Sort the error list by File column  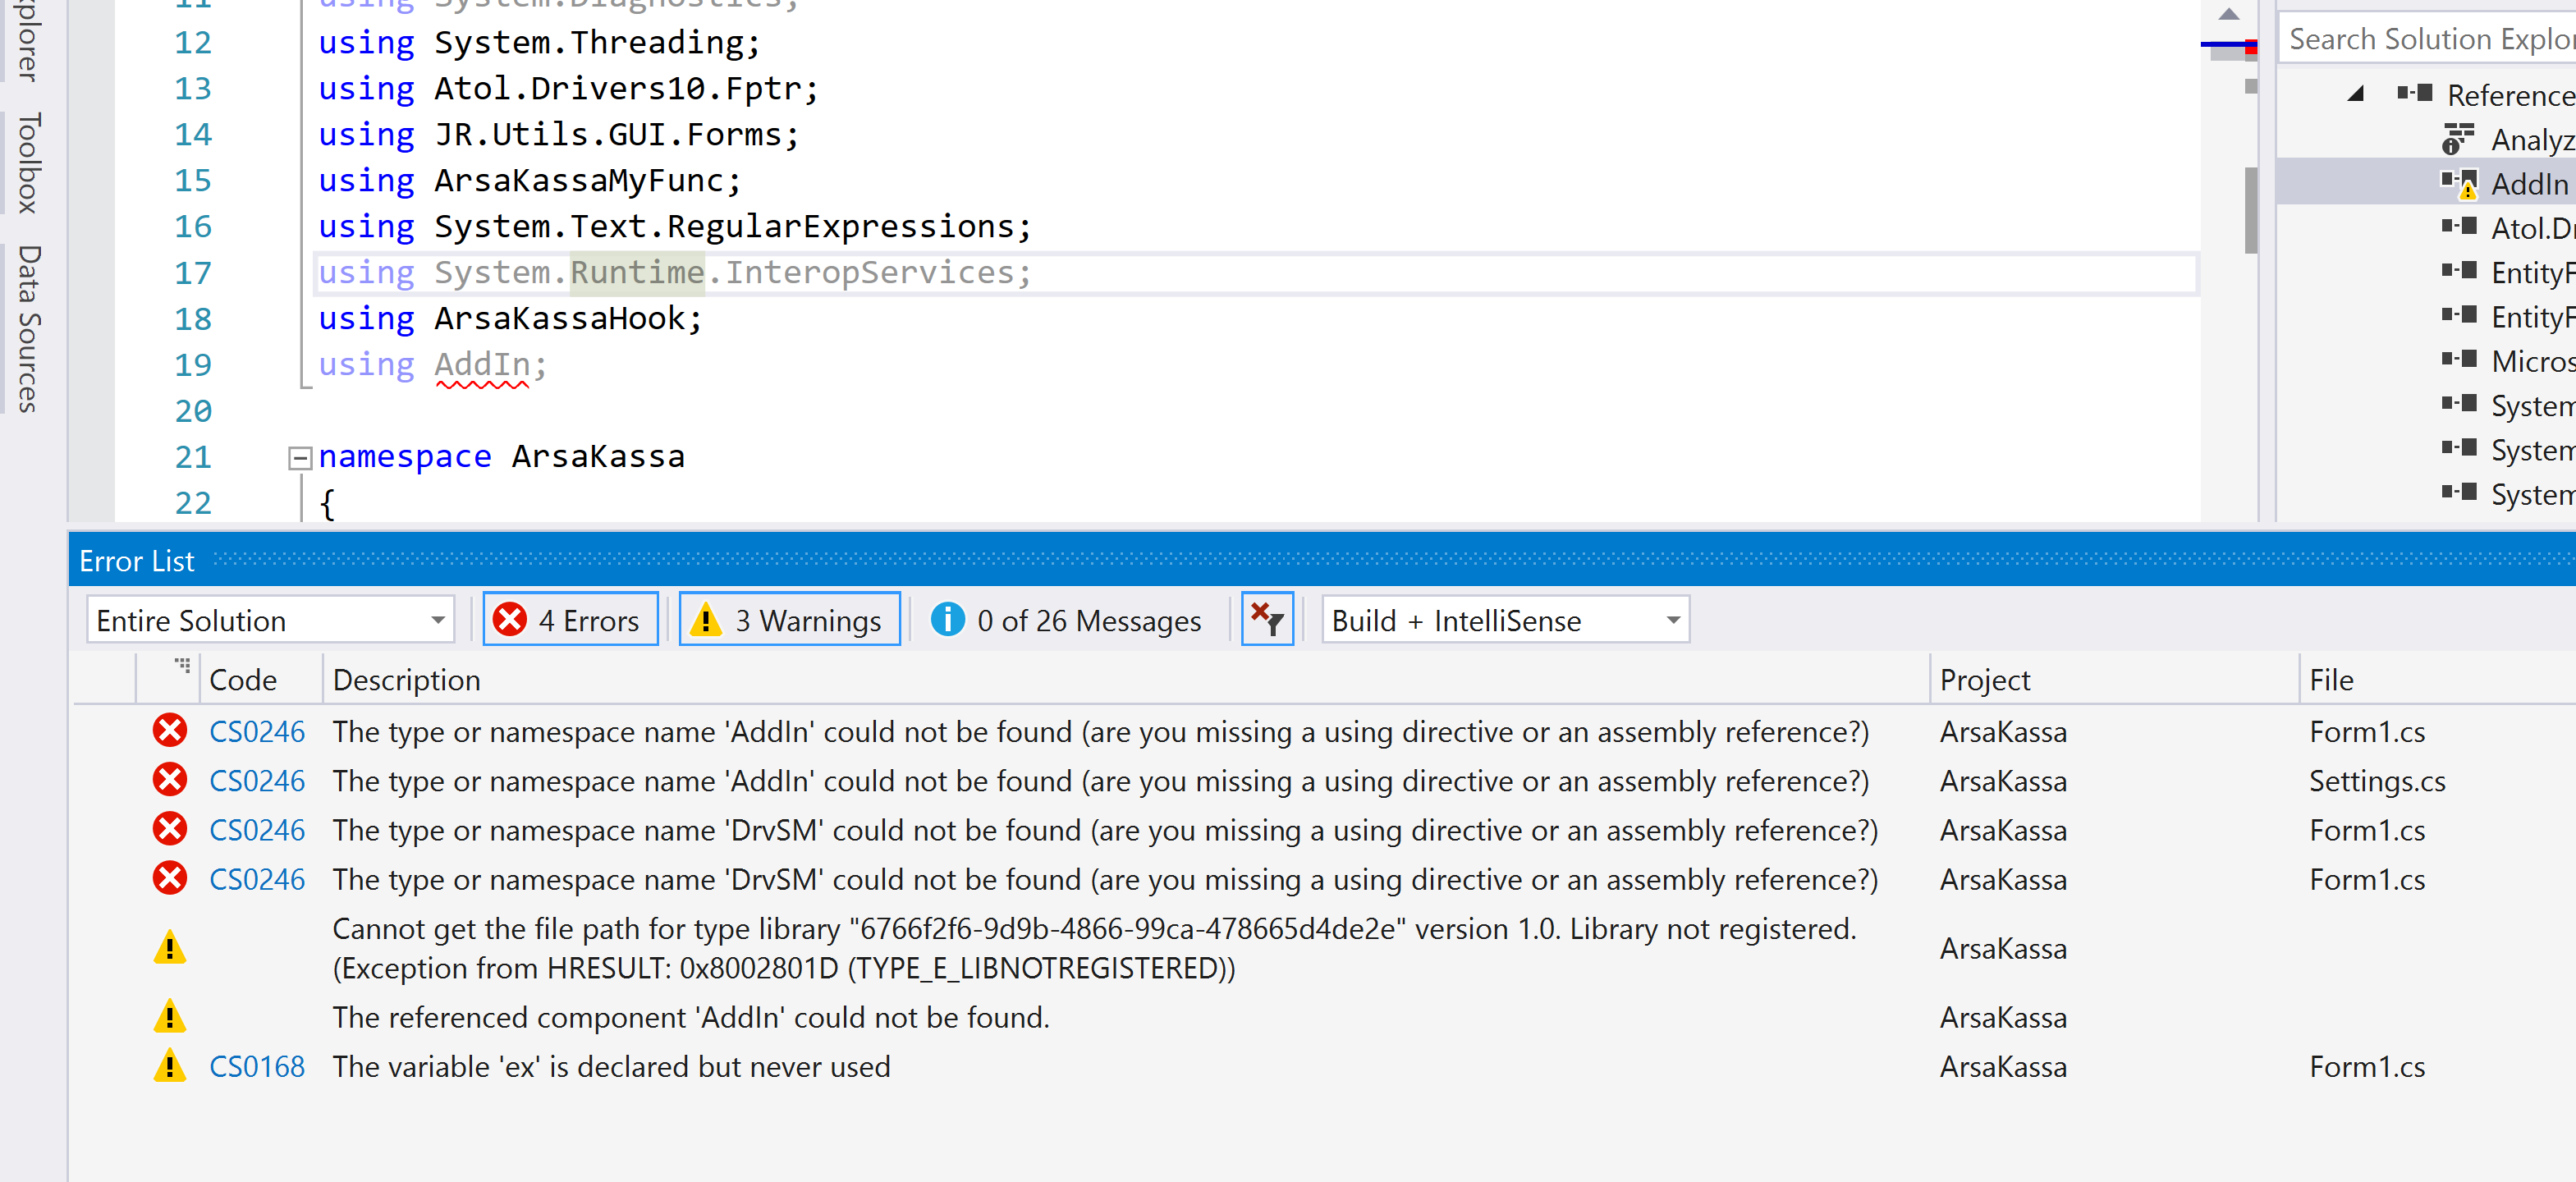[x=2438, y=680]
